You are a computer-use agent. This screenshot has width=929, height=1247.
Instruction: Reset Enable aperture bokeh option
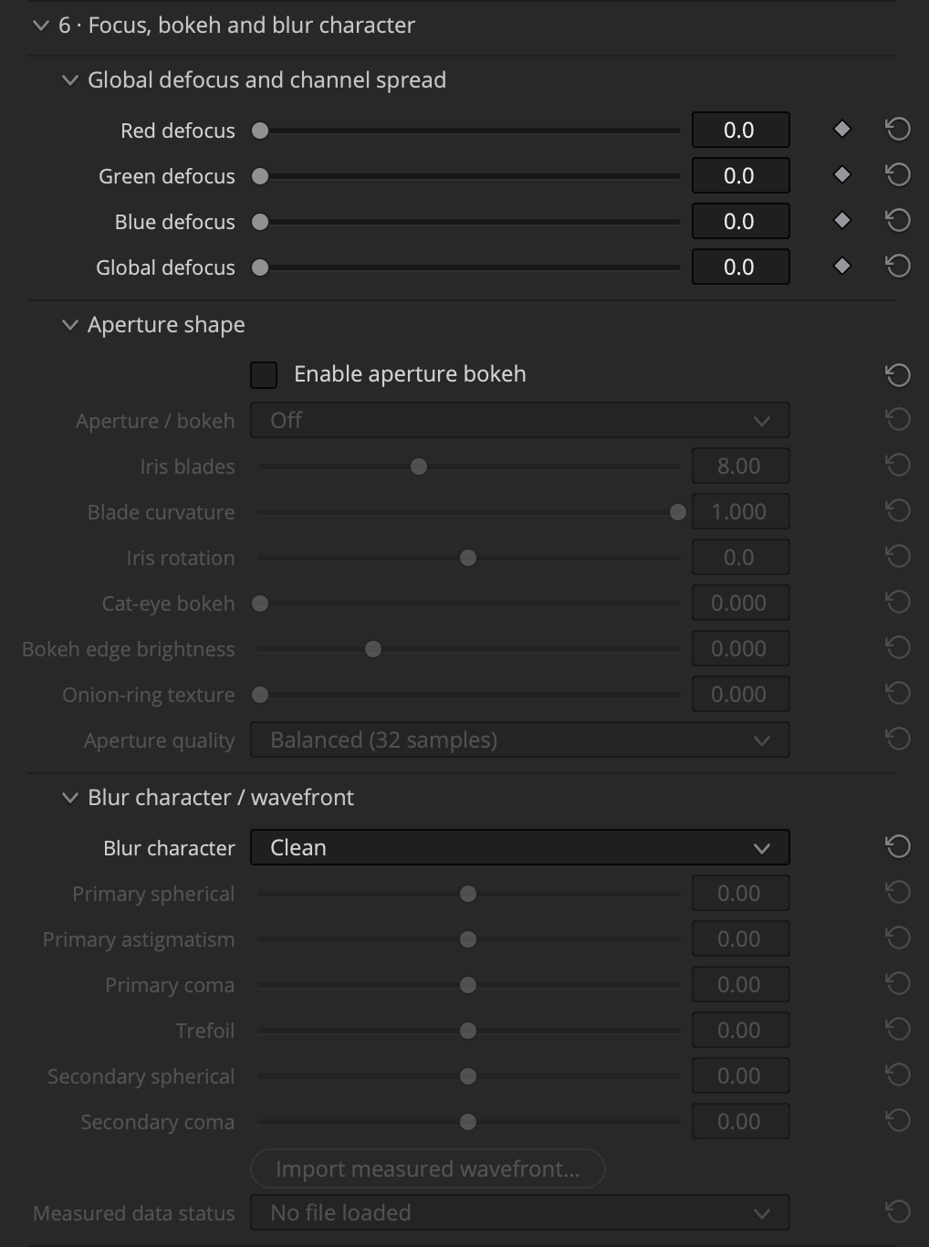898,374
